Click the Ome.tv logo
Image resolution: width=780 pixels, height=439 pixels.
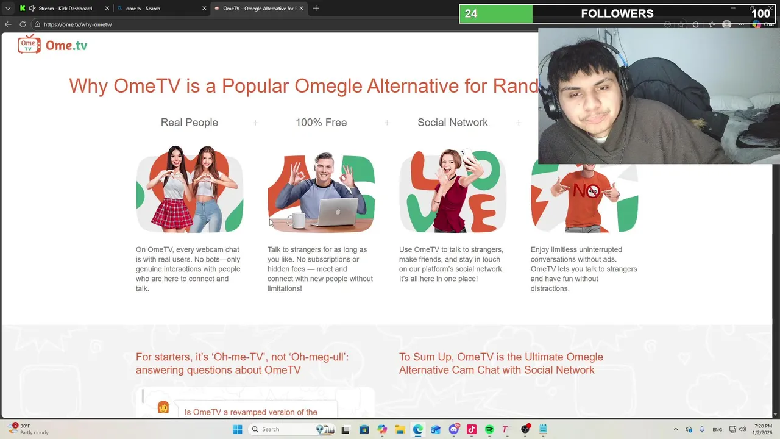[x=52, y=45]
